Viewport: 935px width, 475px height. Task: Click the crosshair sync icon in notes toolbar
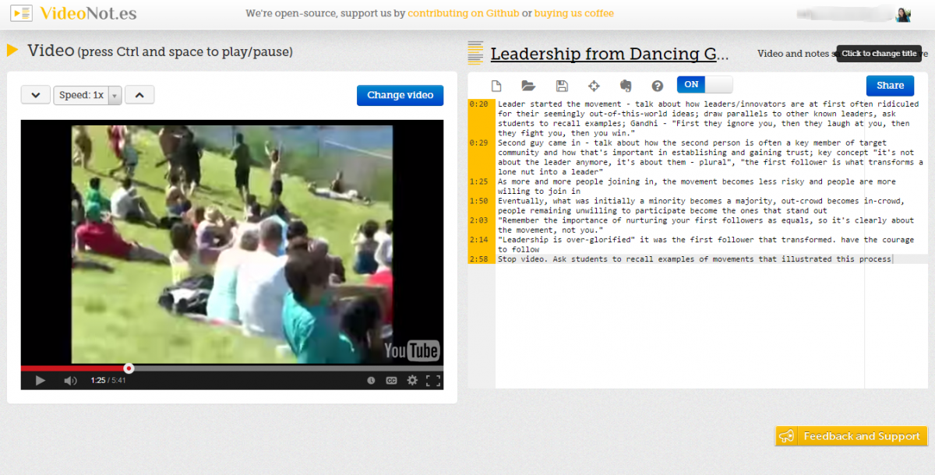pyautogui.click(x=594, y=86)
